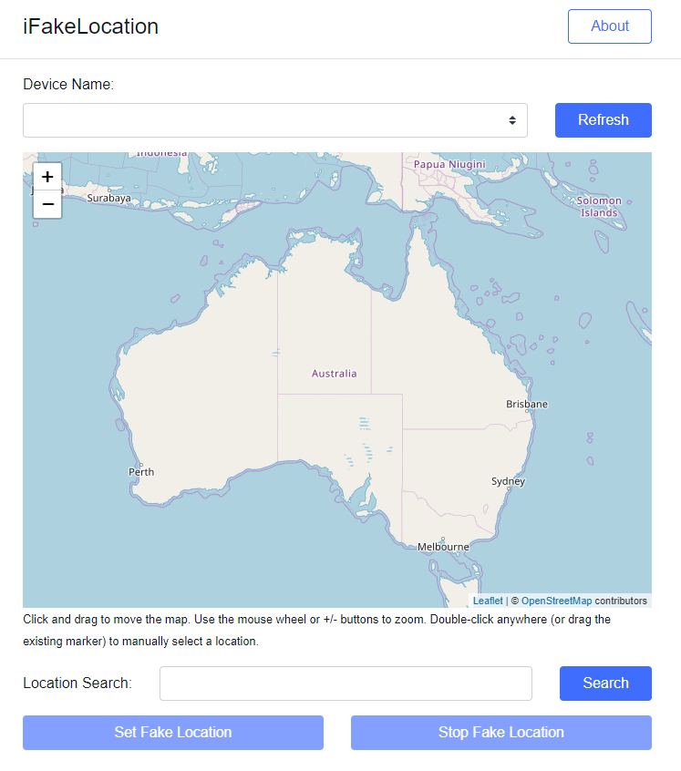The width and height of the screenshot is (681, 771).
Task: Open the OpenStreetMap attribution link
Action: pos(556,601)
